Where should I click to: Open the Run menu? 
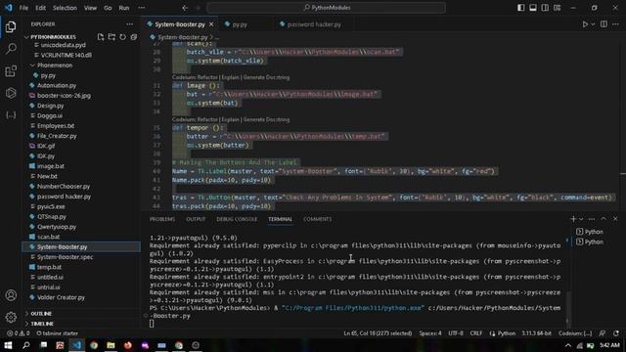pos(124,8)
